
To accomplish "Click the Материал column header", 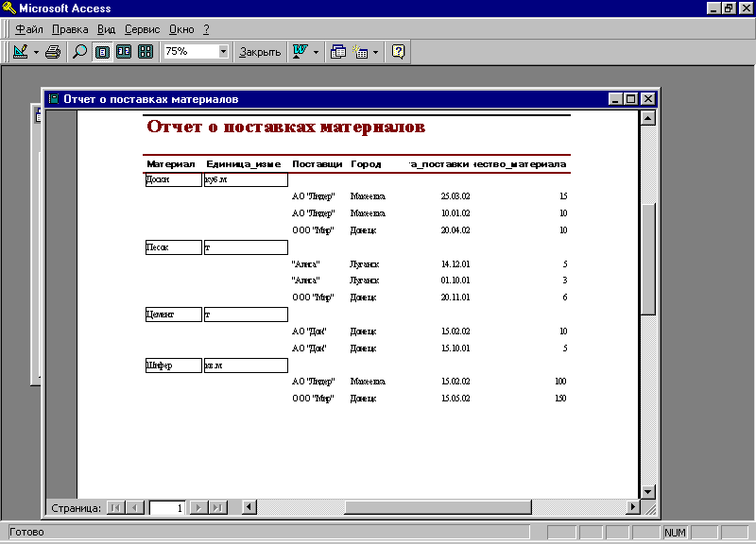I will (x=171, y=164).
